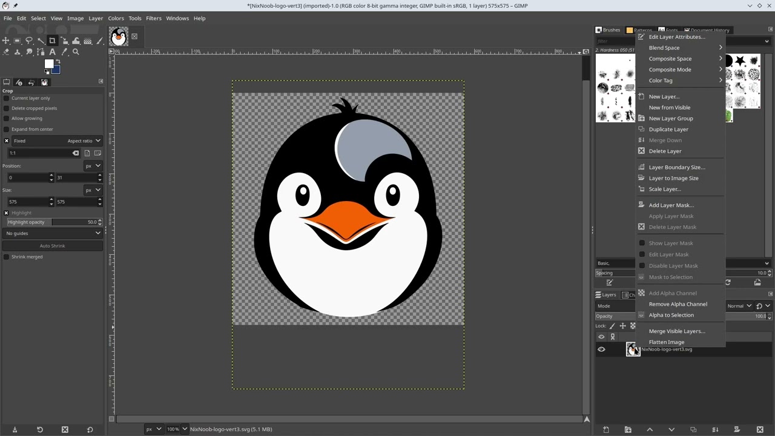
Task: Click the white foreground color swatch
Action: point(48,64)
